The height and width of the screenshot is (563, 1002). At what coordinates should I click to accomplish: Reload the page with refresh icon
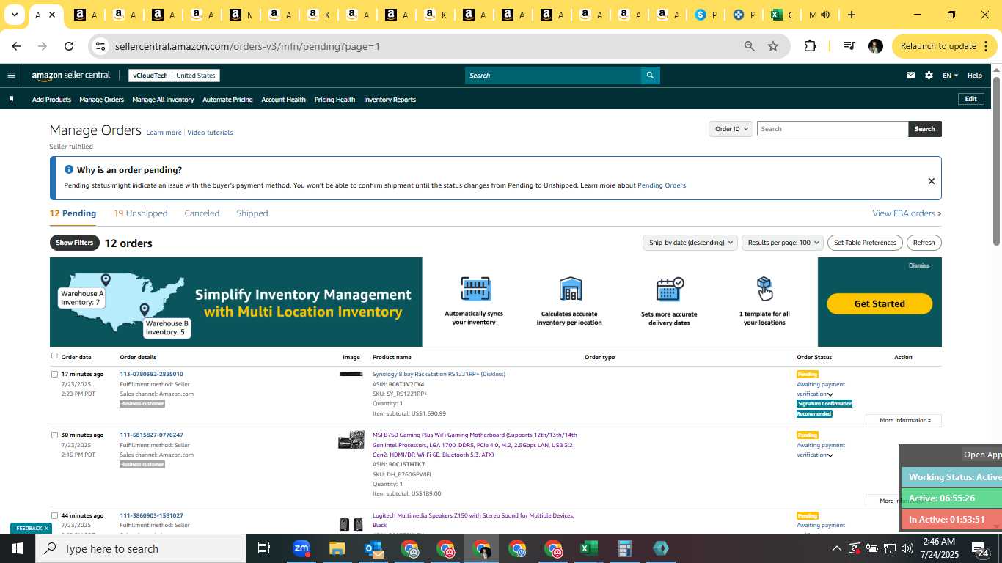pos(69,46)
